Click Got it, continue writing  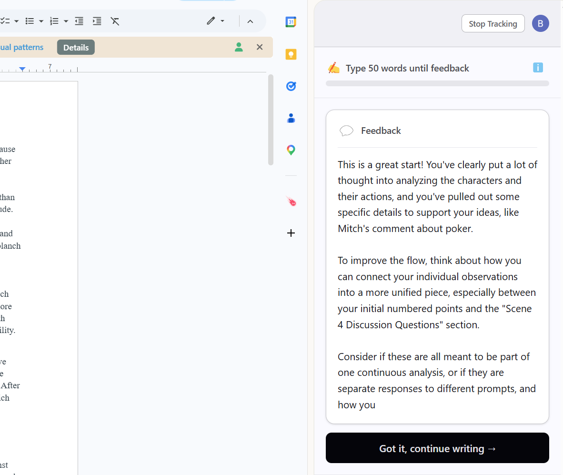(437, 448)
